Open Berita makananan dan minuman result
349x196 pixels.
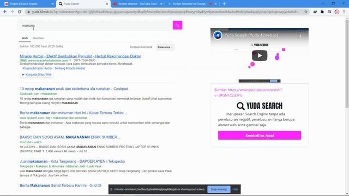pos(74,113)
